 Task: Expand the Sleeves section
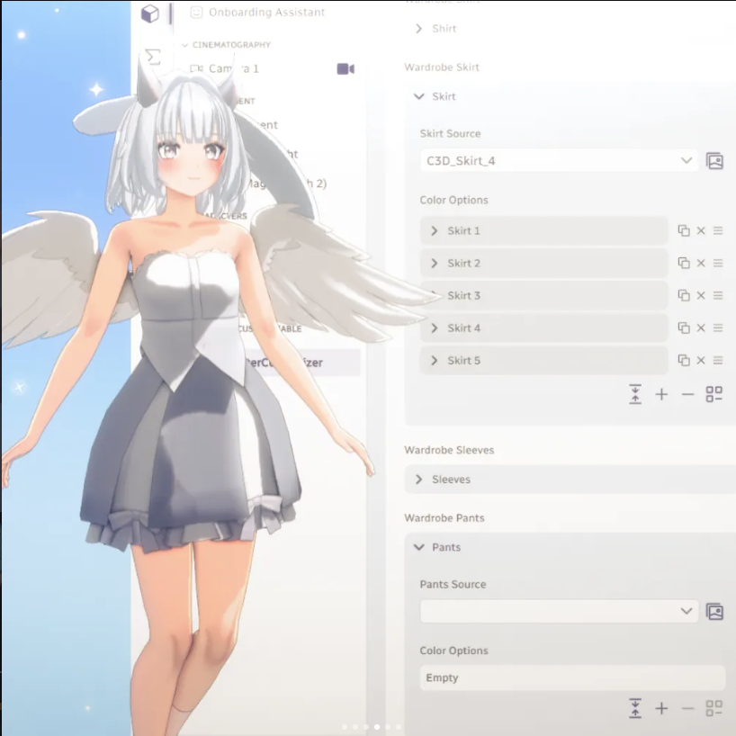click(x=418, y=480)
